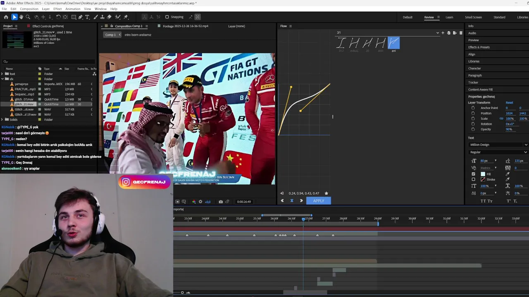Expand the 'Solids' folder
Image resolution: width=529 pixels, height=297 pixels.
(x=2, y=120)
